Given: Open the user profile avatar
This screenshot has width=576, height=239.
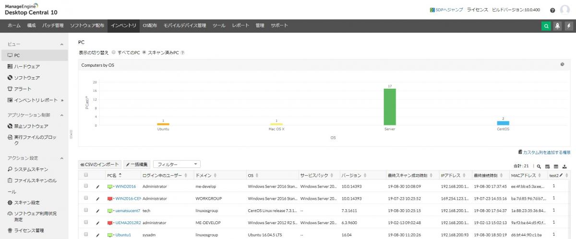Looking at the screenshot, I should point(565,10).
